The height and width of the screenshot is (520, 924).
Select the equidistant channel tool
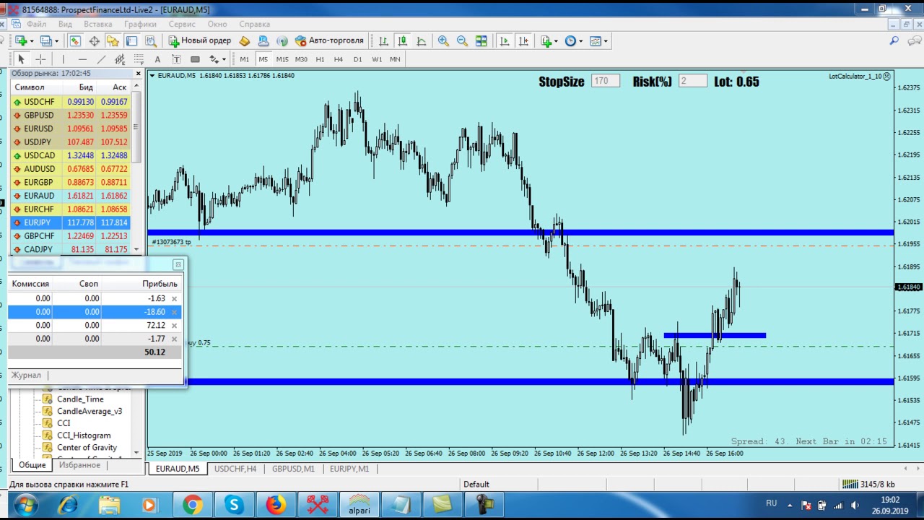click(x=120, y=59)
